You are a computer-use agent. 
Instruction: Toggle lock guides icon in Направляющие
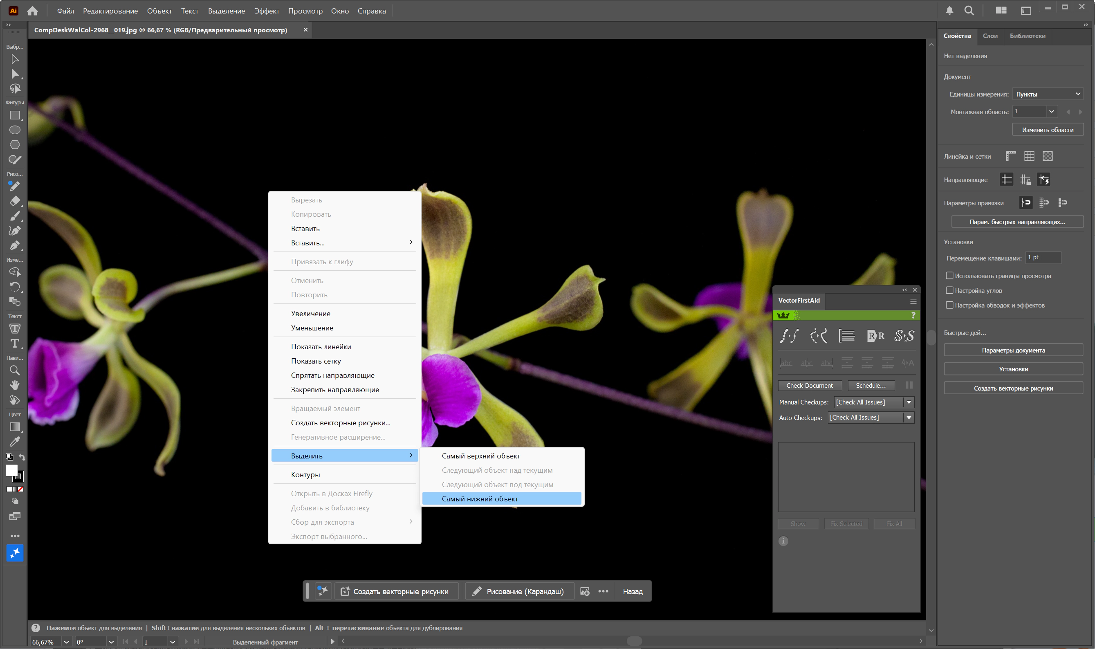(1025, 180)
